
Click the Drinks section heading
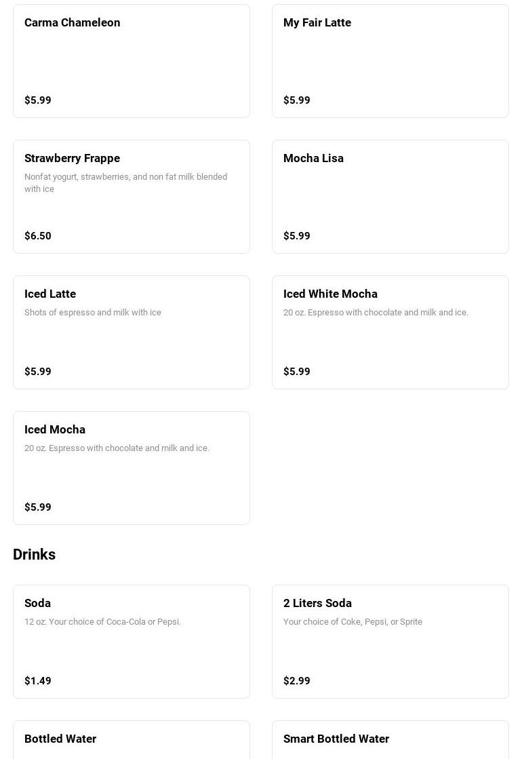tap(35, 554)
